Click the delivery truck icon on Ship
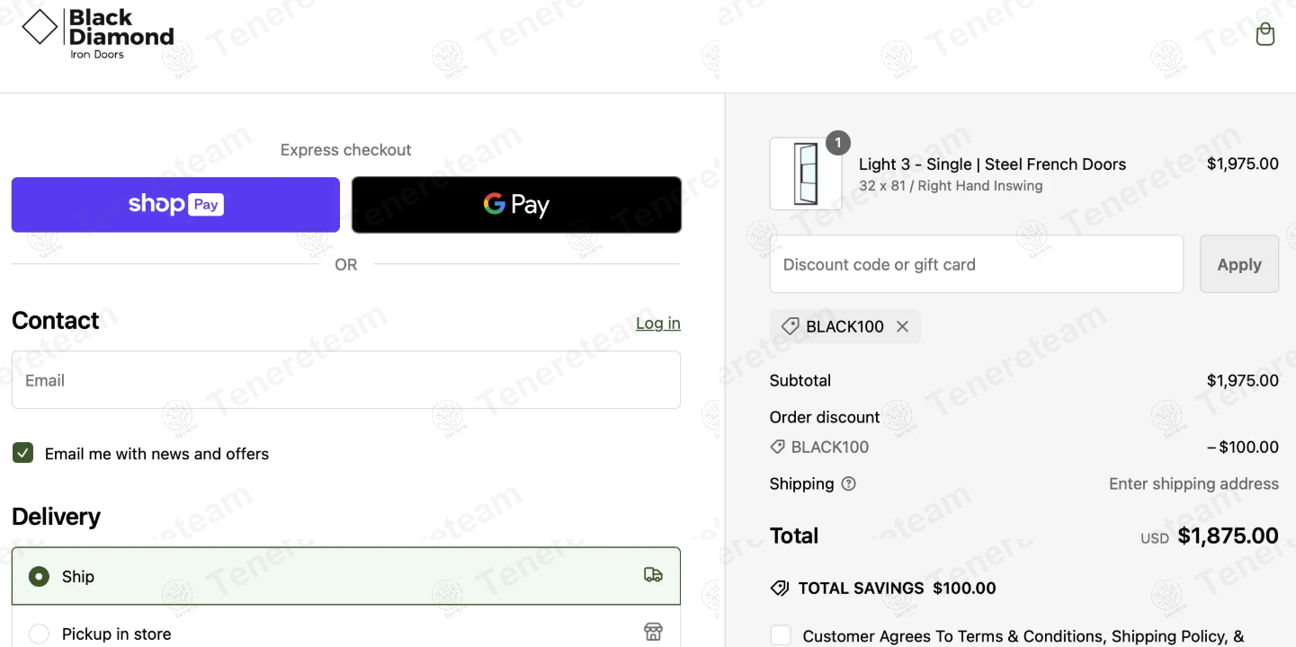The height and width of the screenshot is (647, 1296). pos(653,575)
